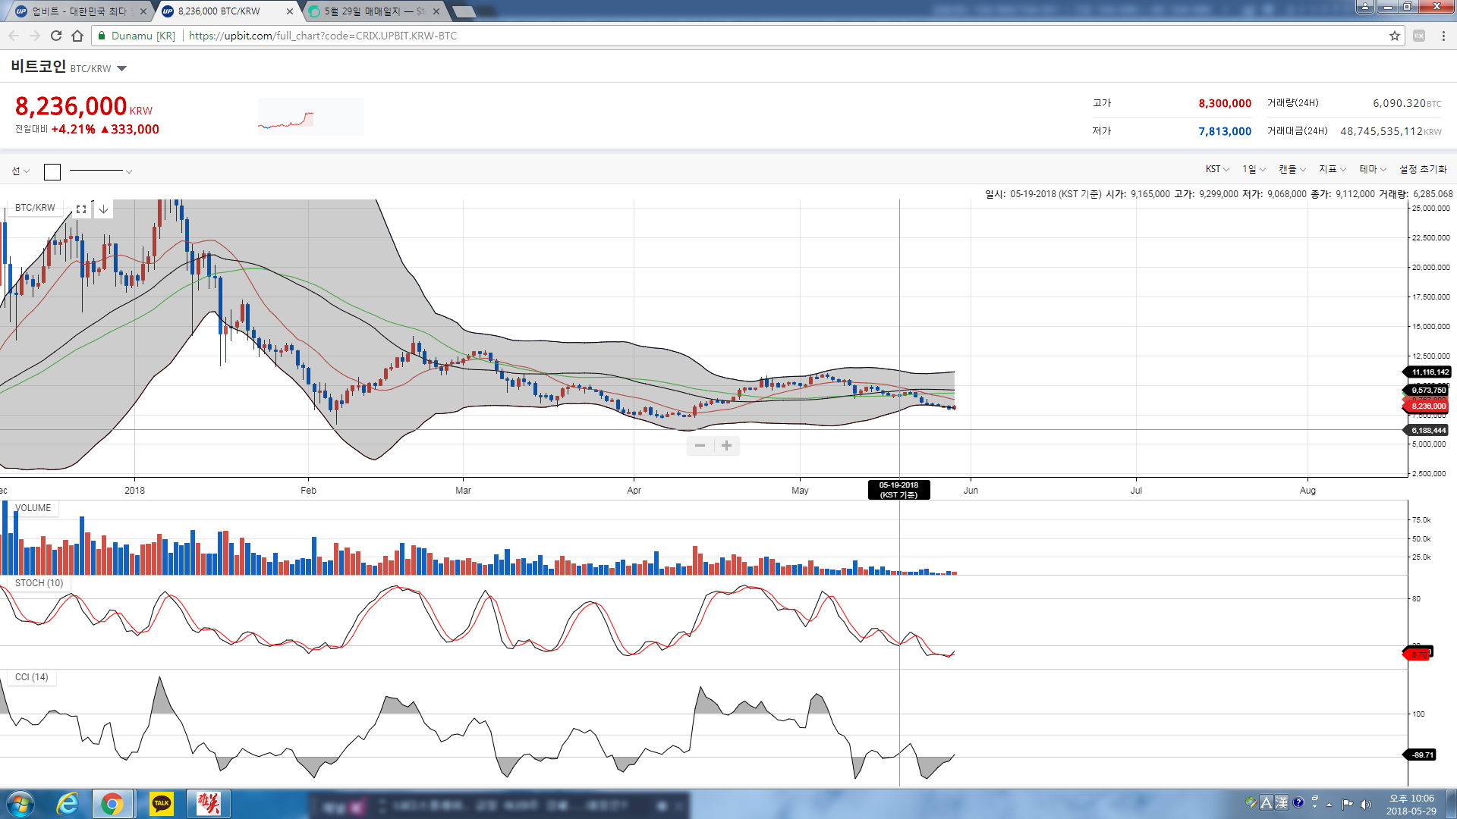Expand the KST timezone dropdown
Image resolution: width=1457 pixels, height=819 pixels.
coord(1217,169)
